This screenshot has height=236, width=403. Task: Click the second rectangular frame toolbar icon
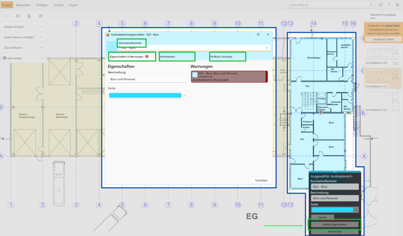point(18,16)
